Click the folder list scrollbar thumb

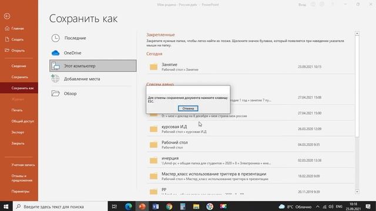[x=357, y=86]
